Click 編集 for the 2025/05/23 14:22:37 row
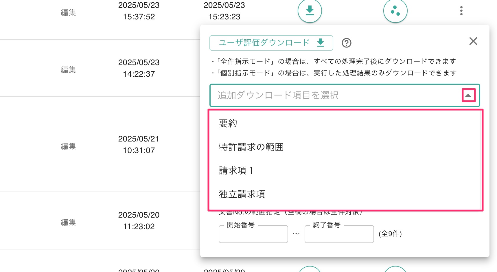Image resolution: width=497 pixels, height=272 pixels. (68, 69)
